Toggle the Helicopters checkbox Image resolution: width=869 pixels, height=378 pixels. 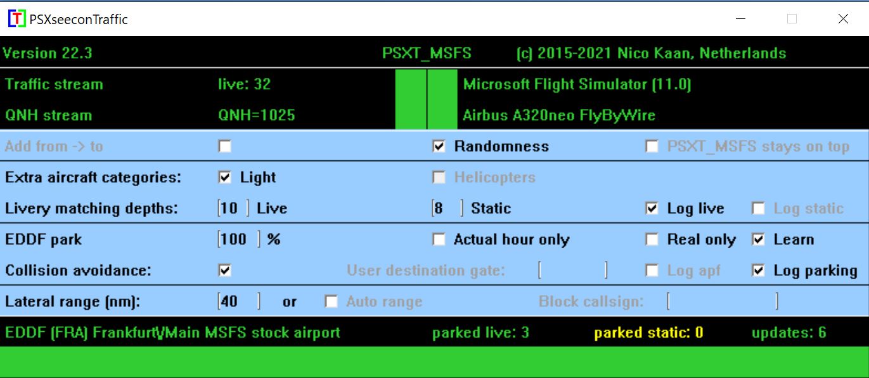pyautogui.click(x=439, y=177)
